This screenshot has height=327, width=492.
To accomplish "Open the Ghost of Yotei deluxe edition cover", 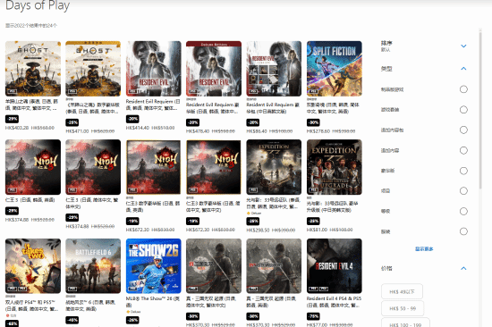I will click(x=93, y=69).
